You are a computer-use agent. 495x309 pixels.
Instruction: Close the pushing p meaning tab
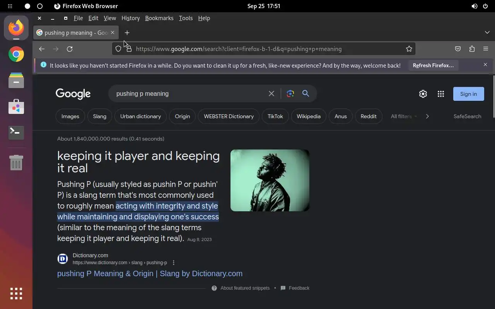click(113, 32)
